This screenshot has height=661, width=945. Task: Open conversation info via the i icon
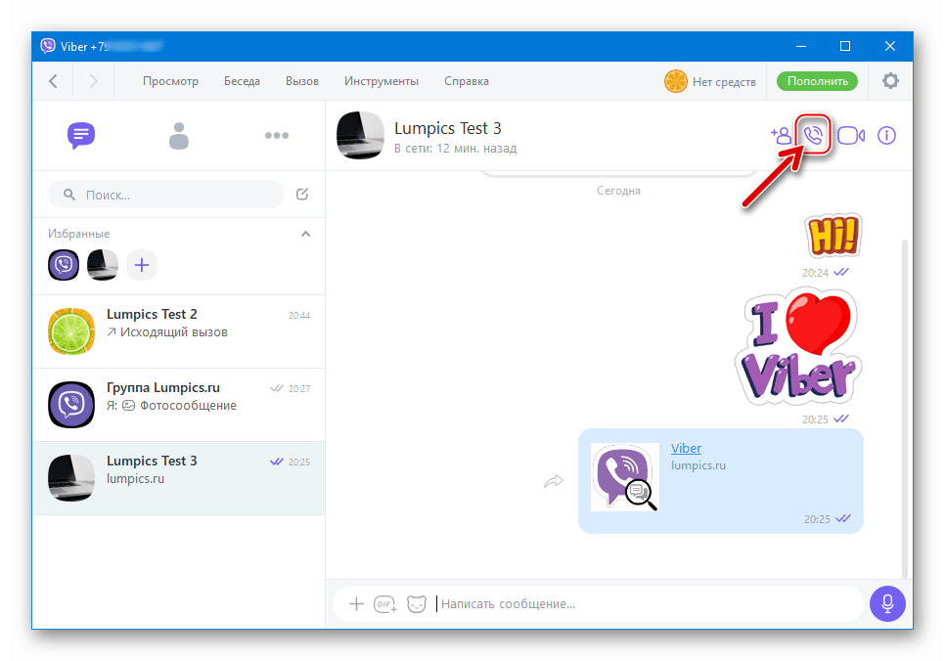point(886,135)
